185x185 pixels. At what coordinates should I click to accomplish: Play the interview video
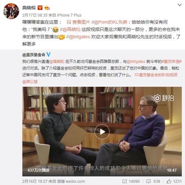(x=102, y=132)
